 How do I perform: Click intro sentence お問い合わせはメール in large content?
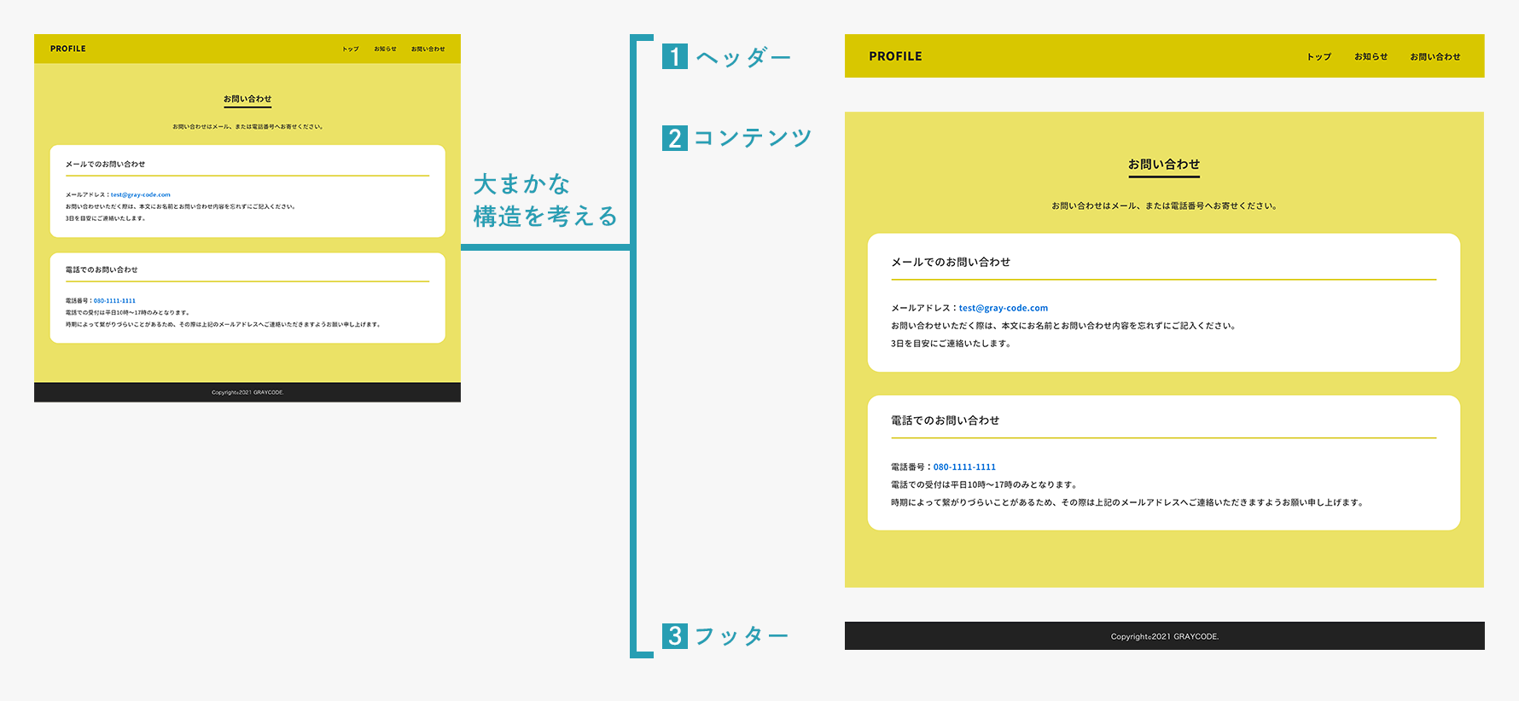click(1164, 206)
